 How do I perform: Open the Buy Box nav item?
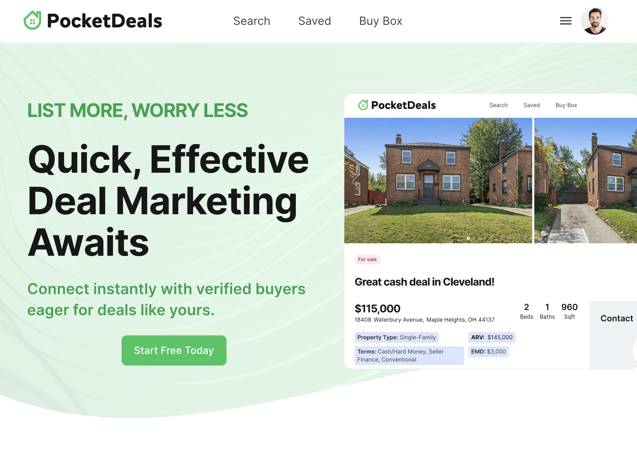tap(381, 21)
